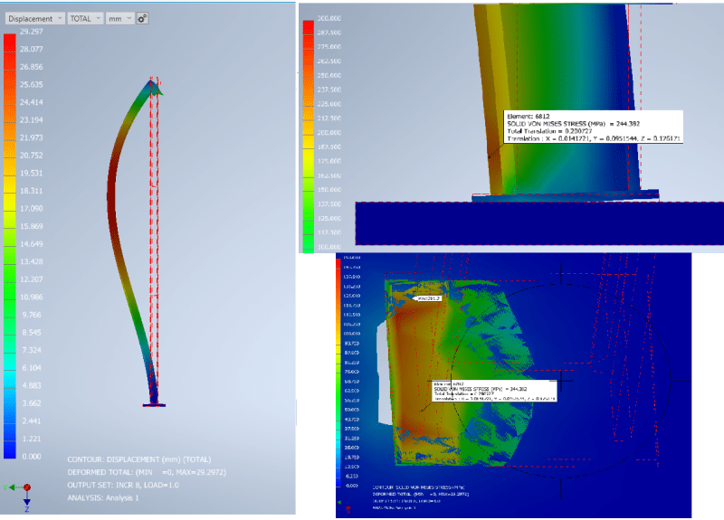The width and height of the screenshot is (724, 520).
Task: Click the Element: 6812 probe tooltip line
Action: pos(529,117)
